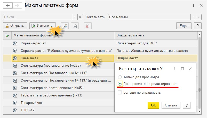Click the main window's help question-mark button
Screen dimensions: 207x118
(x=198, y=26)
